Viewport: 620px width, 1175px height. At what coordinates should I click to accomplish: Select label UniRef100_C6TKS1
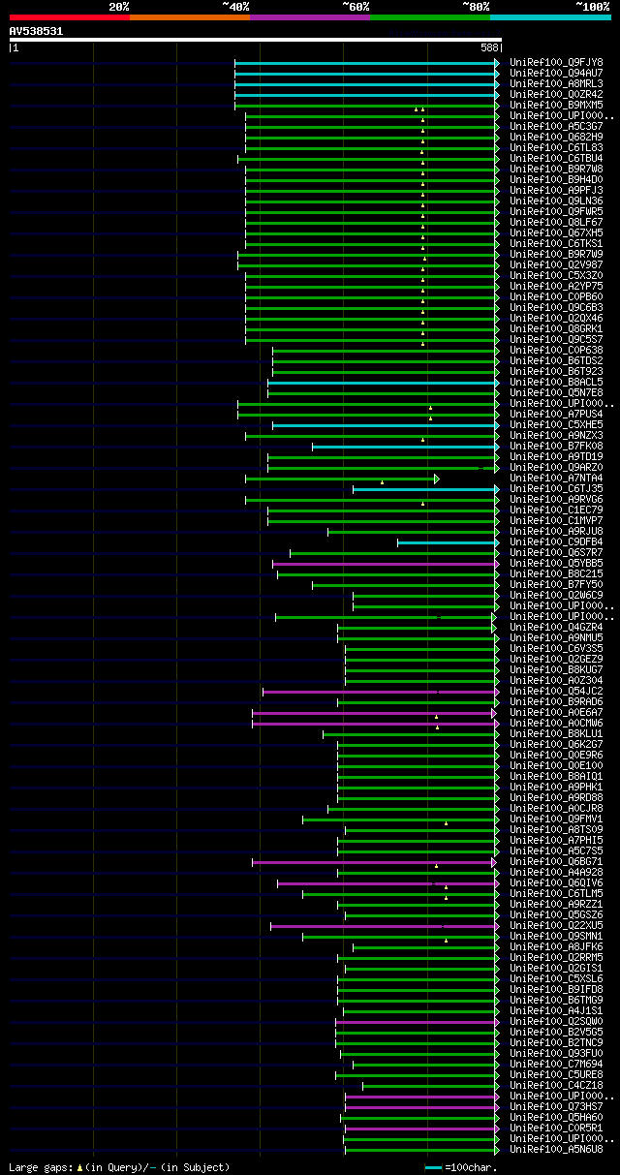(x=556, y=243)
